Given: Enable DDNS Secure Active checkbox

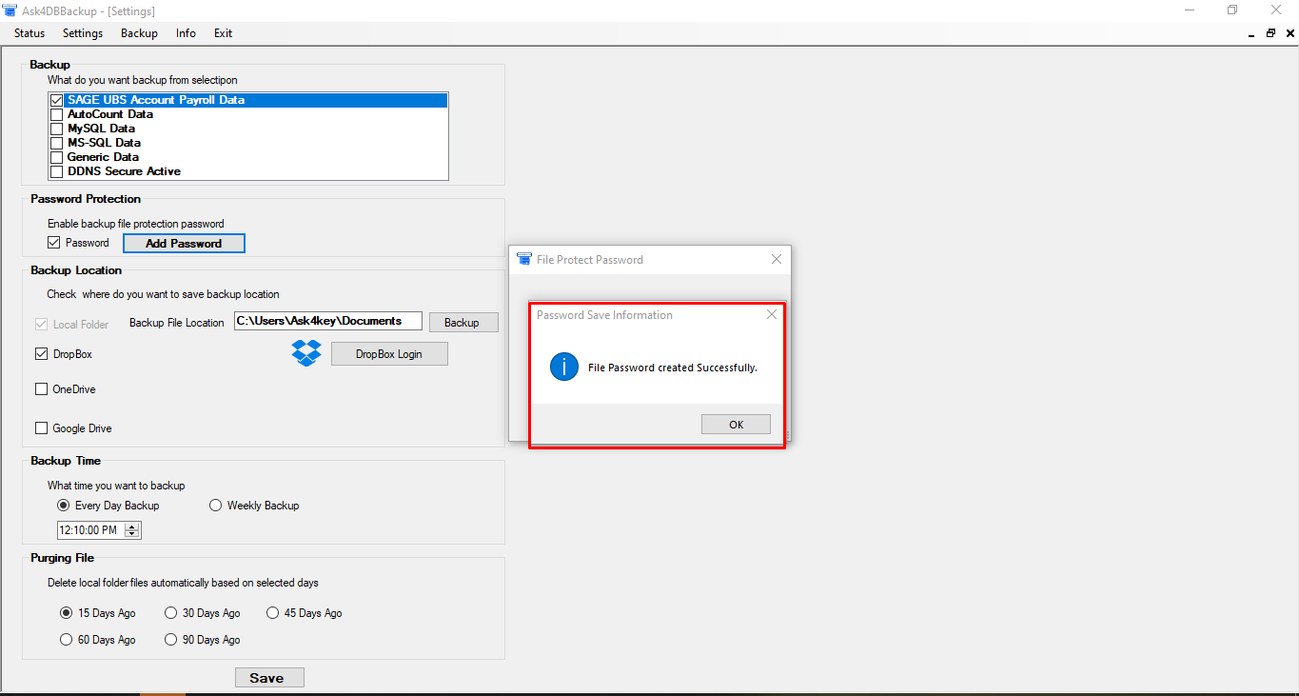Looking at the screenshot, I should point(56,171).
